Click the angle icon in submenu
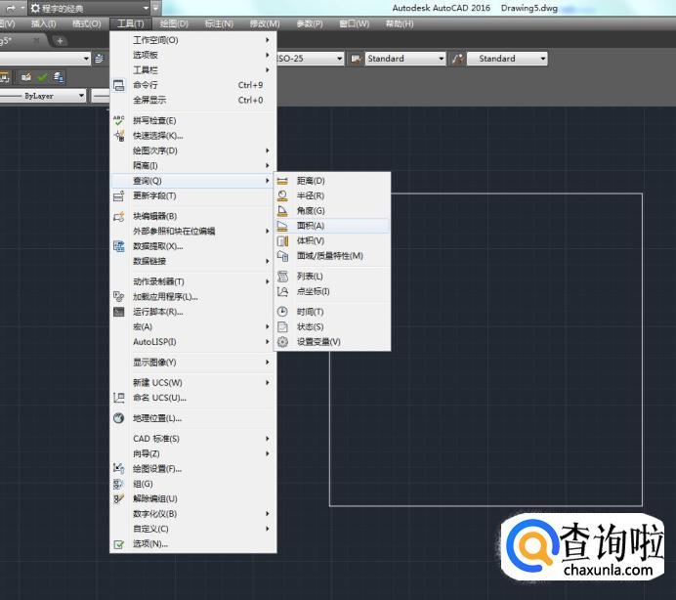This screenshot has height=600, width=676. (282, 211)
